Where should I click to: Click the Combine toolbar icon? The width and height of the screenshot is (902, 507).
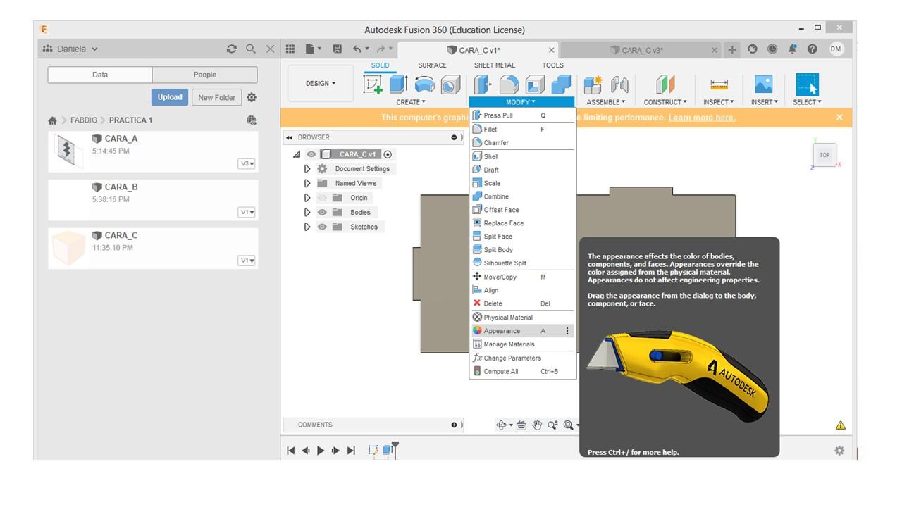tap(561, 84)
